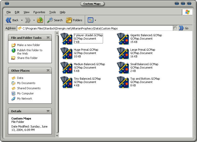Image resolution: width=197 pixels, height=142 pixels.
Task: Click the sidebar vertical scrollbar thumb
Action: (57, 84)
